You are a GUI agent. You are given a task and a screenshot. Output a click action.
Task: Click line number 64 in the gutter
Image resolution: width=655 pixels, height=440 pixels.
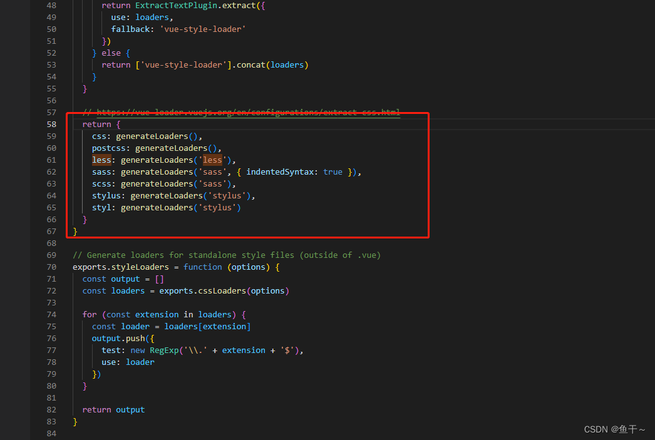pos(51,196)
